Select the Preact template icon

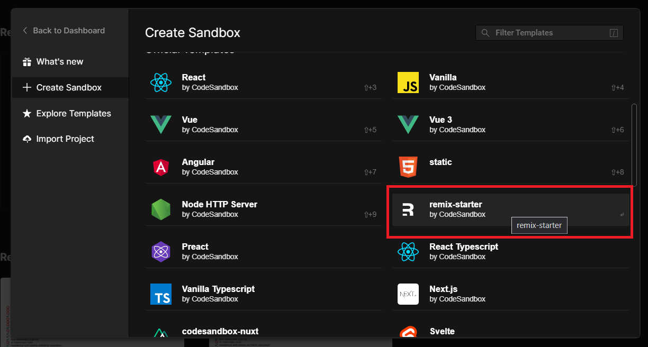[161, 252]
